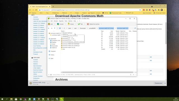
Task: Open the Help menu in PeaZip
Action: (75, 21)
